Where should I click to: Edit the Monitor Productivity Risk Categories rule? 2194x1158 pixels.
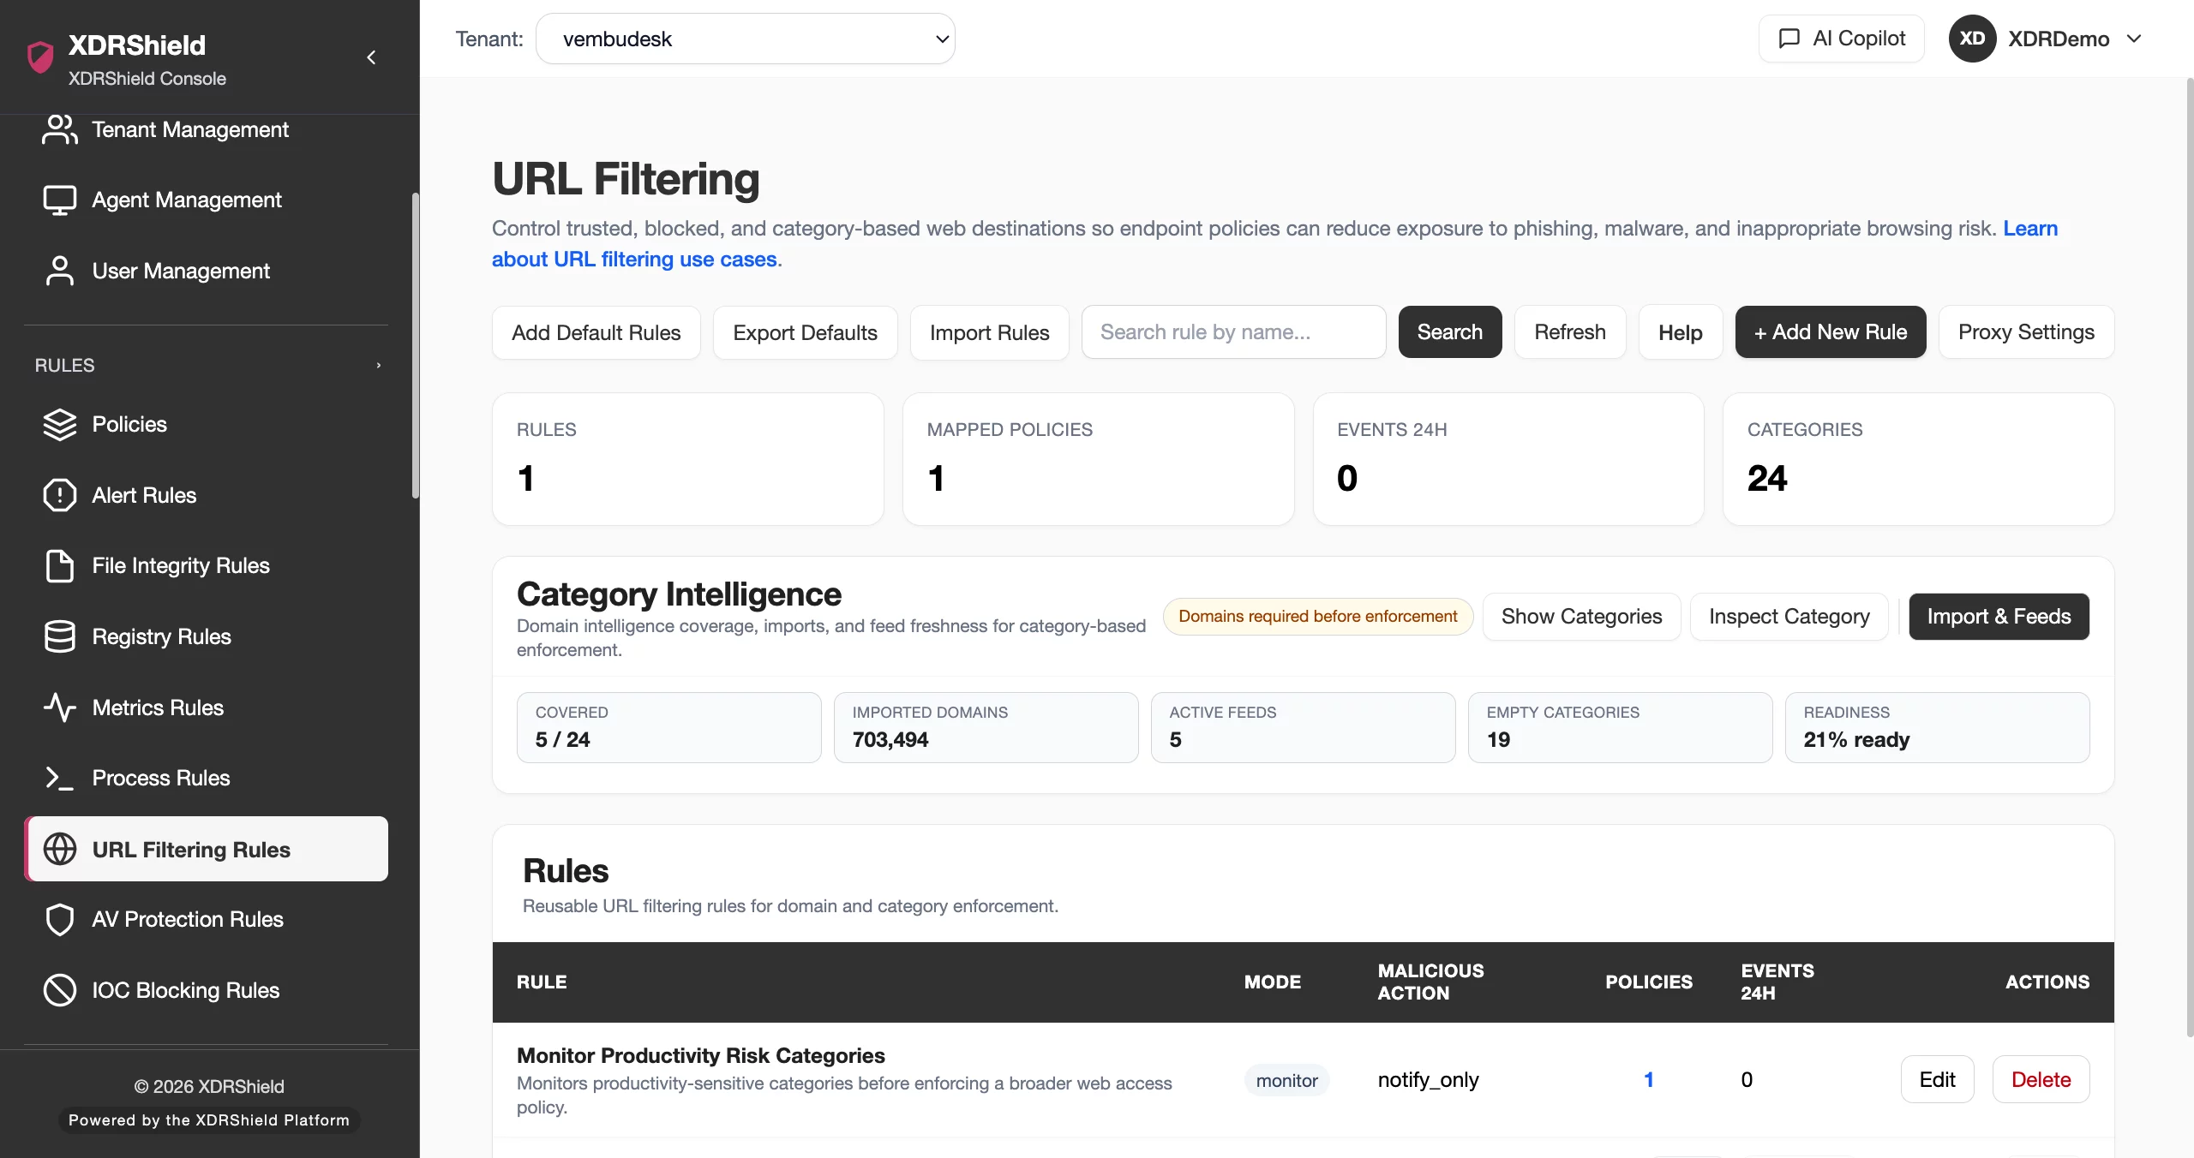1937,1080
